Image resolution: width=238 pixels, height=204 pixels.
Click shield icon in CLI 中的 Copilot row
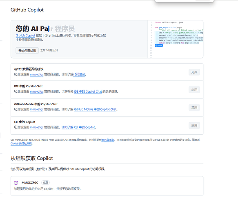pos(16,127)
